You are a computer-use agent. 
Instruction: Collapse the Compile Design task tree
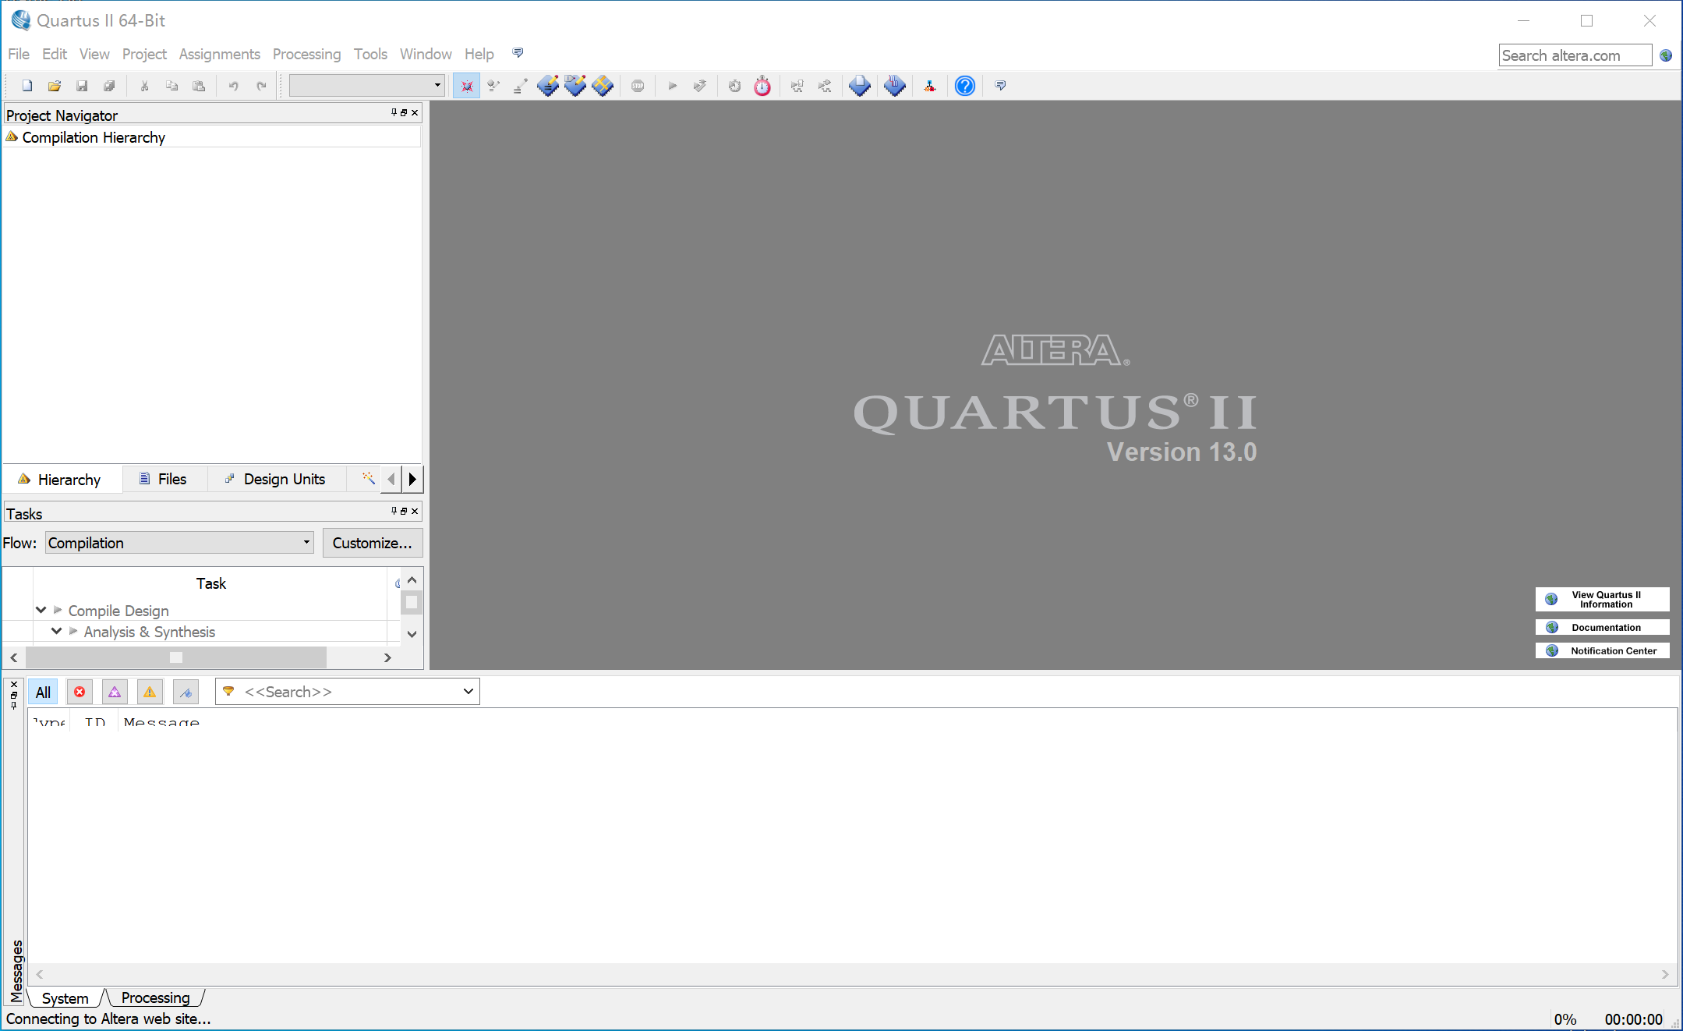coord(41,610)
